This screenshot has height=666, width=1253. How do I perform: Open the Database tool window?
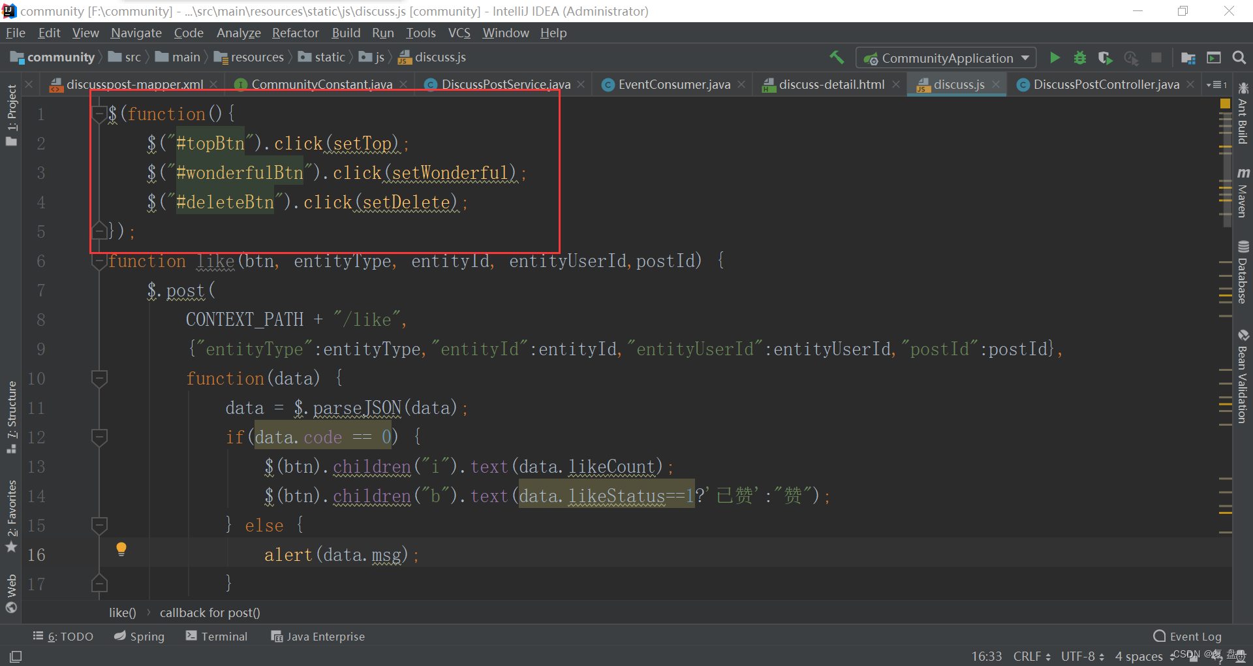click(x=1243, y=272)
